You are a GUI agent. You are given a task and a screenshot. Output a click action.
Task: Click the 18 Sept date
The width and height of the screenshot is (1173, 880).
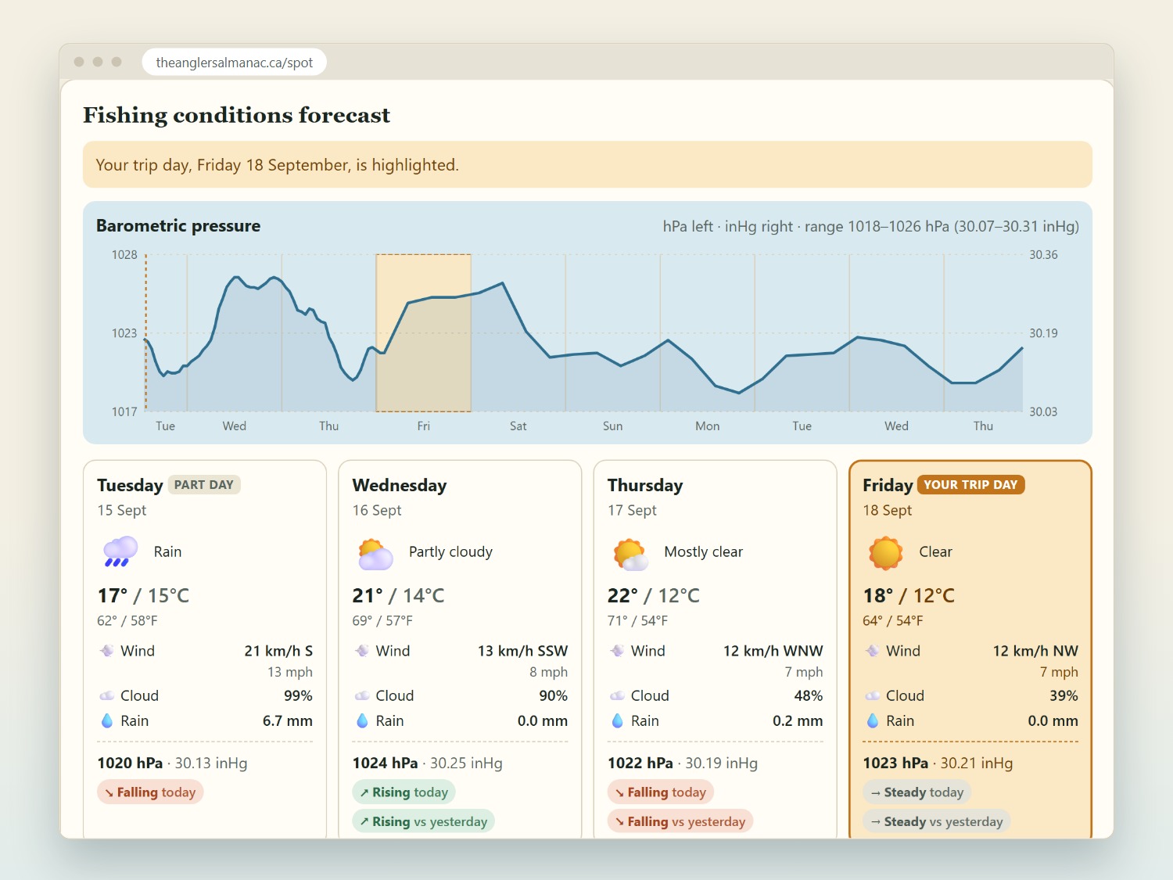click(x=888, y=510)
